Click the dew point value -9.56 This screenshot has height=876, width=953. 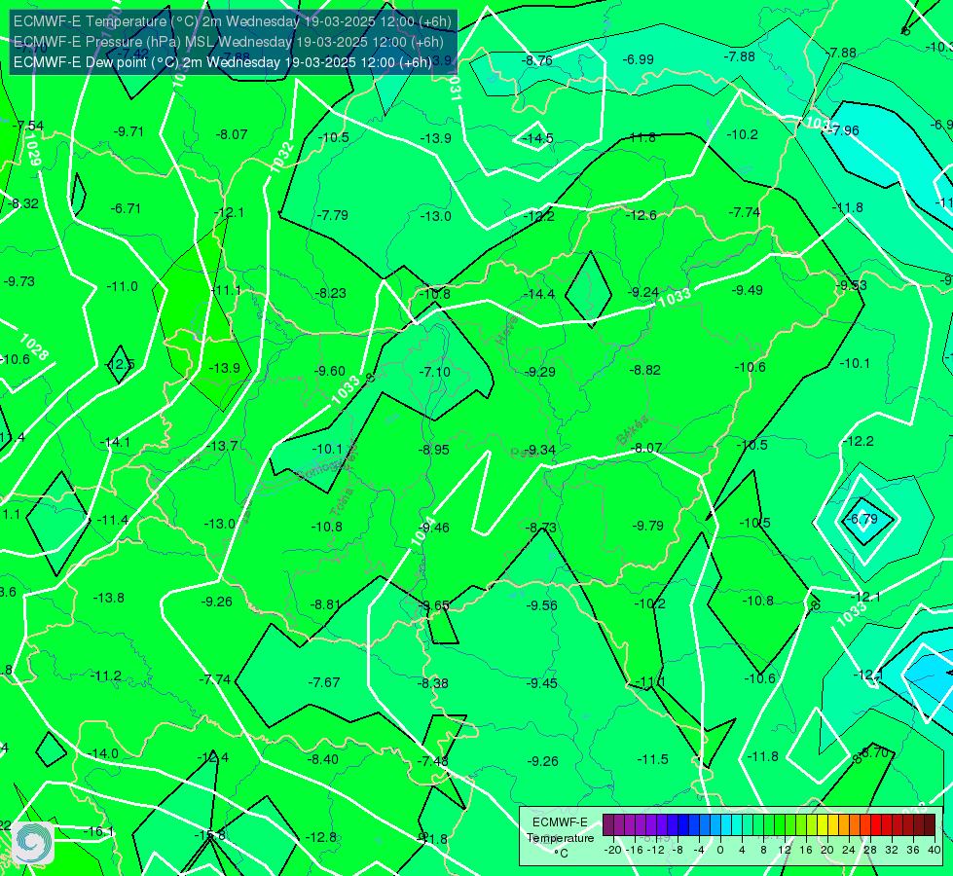541,605
